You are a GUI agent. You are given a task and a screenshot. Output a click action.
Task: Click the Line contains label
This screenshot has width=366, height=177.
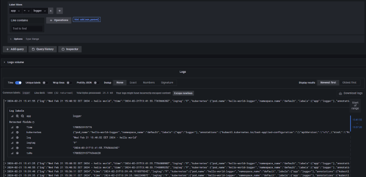(19, 20)
